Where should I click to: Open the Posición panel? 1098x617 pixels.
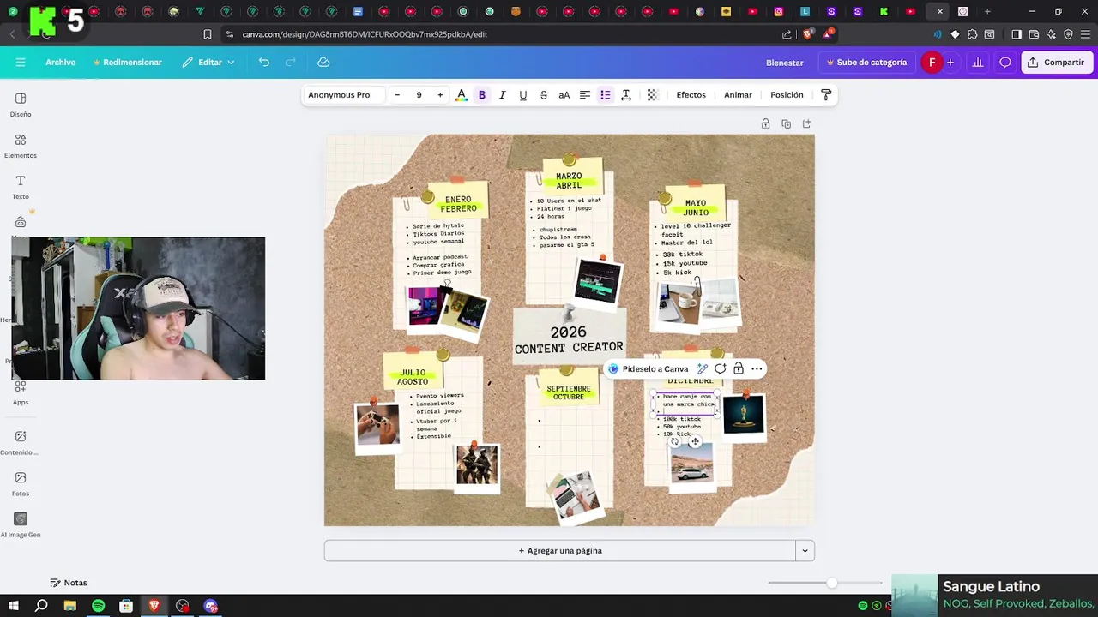tap(787, 95)
